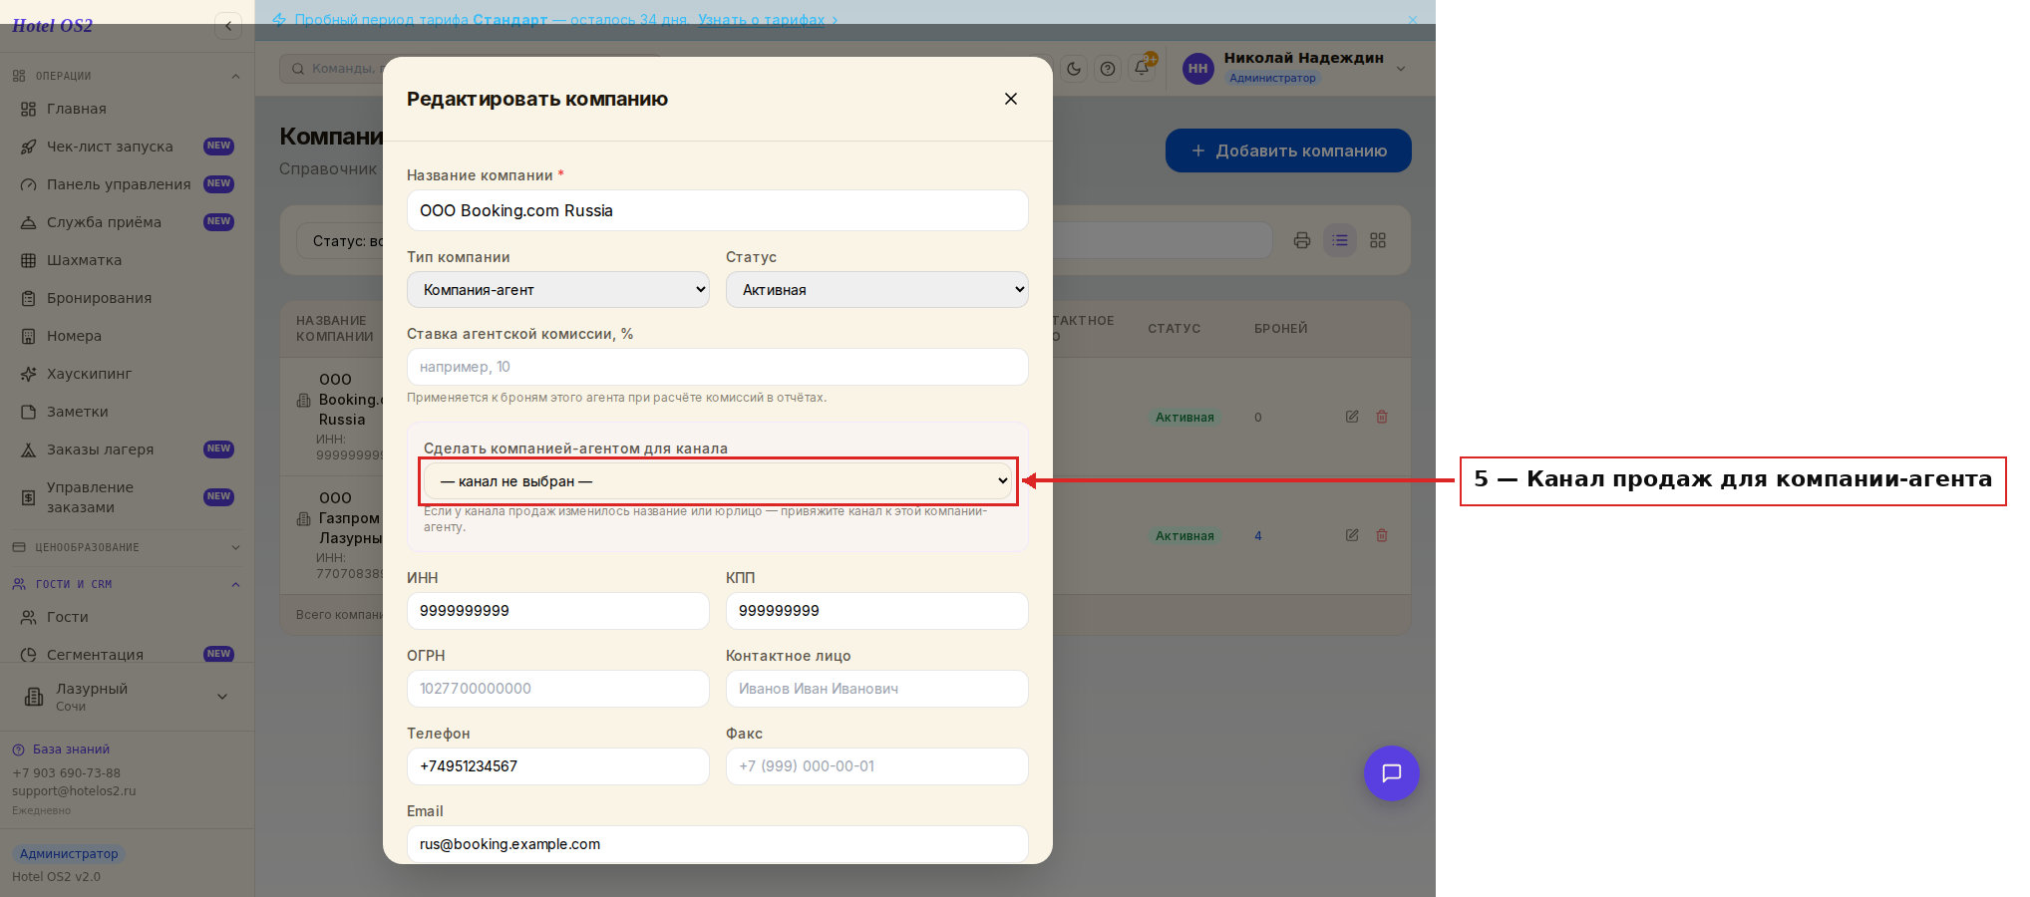Open Главная in the sidebar
Screen dimensions: 2030x897
coord(127,109)
